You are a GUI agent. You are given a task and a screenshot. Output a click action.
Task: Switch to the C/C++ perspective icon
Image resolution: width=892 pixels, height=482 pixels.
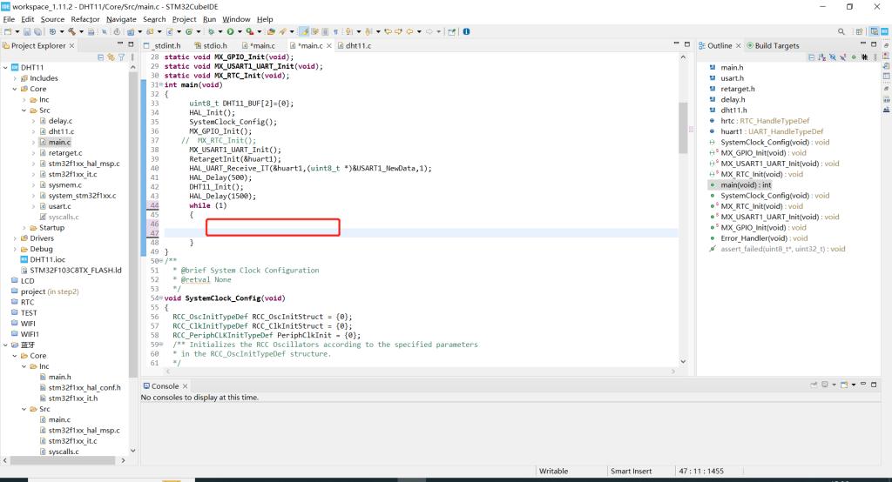pos(875,31)
